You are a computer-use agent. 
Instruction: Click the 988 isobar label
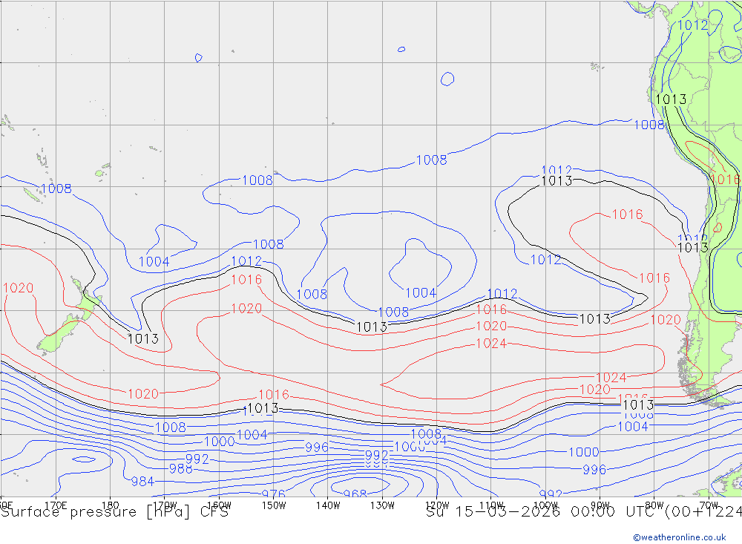pos(181,469)
